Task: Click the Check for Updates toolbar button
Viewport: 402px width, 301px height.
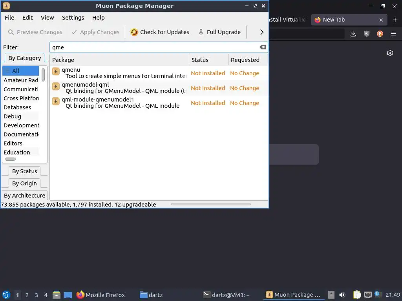Action: [x=160, y=32]
